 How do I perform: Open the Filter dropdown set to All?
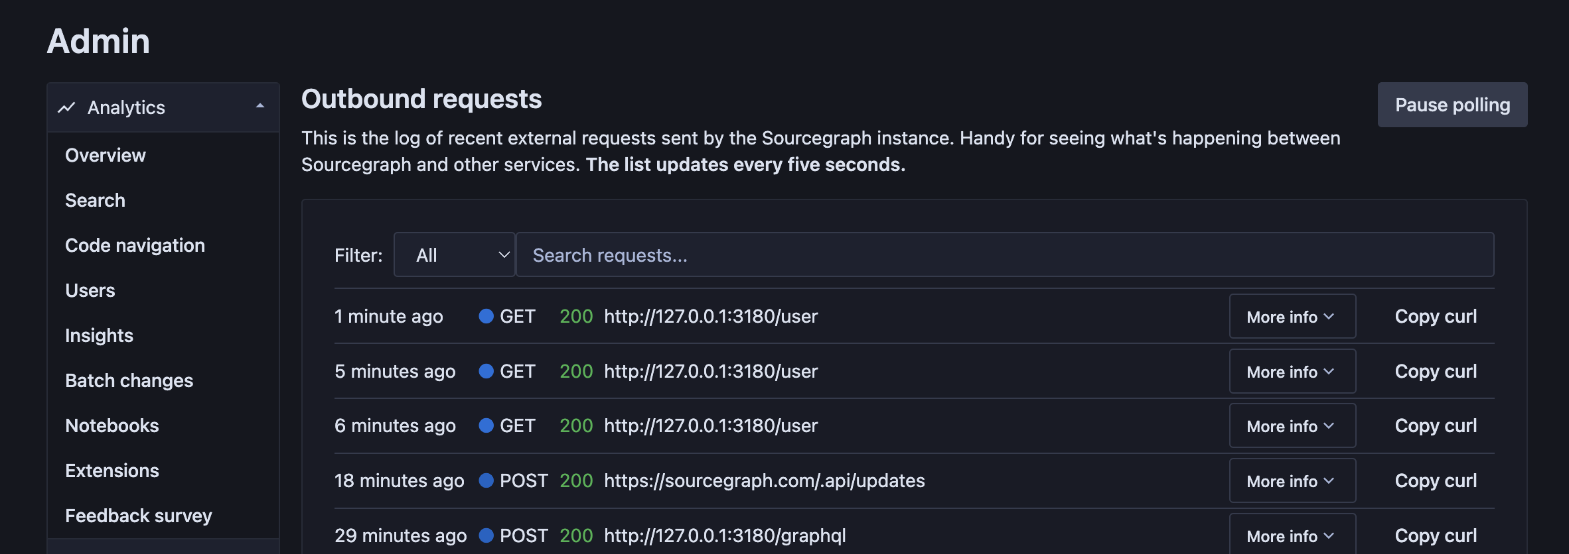(x=455, y=255)
